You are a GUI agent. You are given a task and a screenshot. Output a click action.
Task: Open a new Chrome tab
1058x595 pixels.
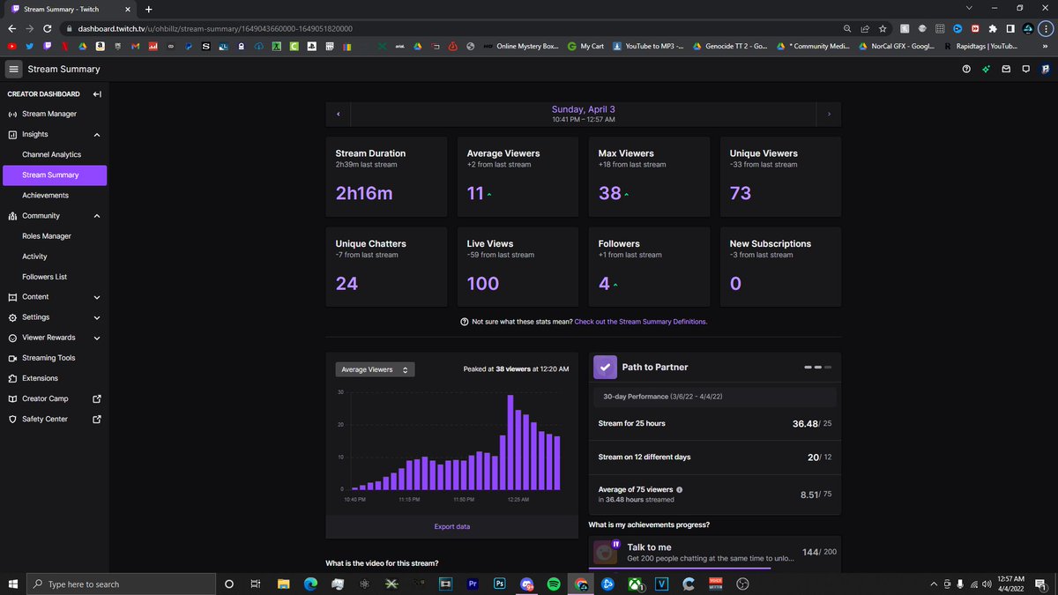click(x=148, y=9)
